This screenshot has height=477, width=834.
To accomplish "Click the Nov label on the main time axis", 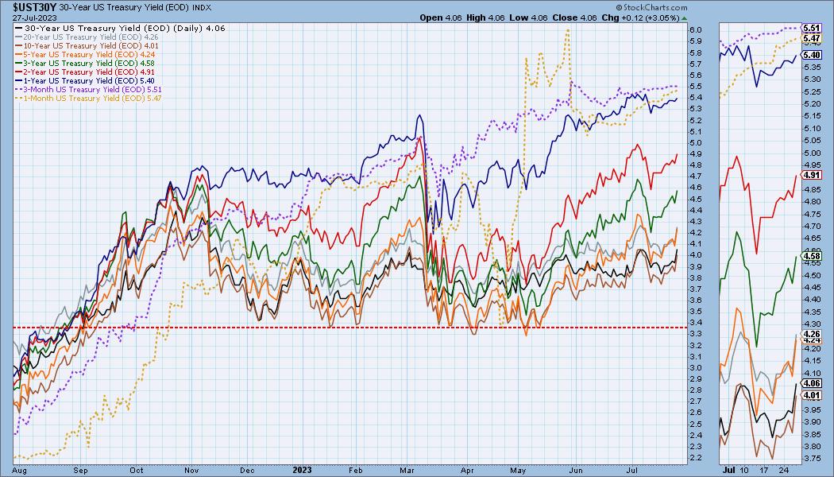I will coord(192,471).
